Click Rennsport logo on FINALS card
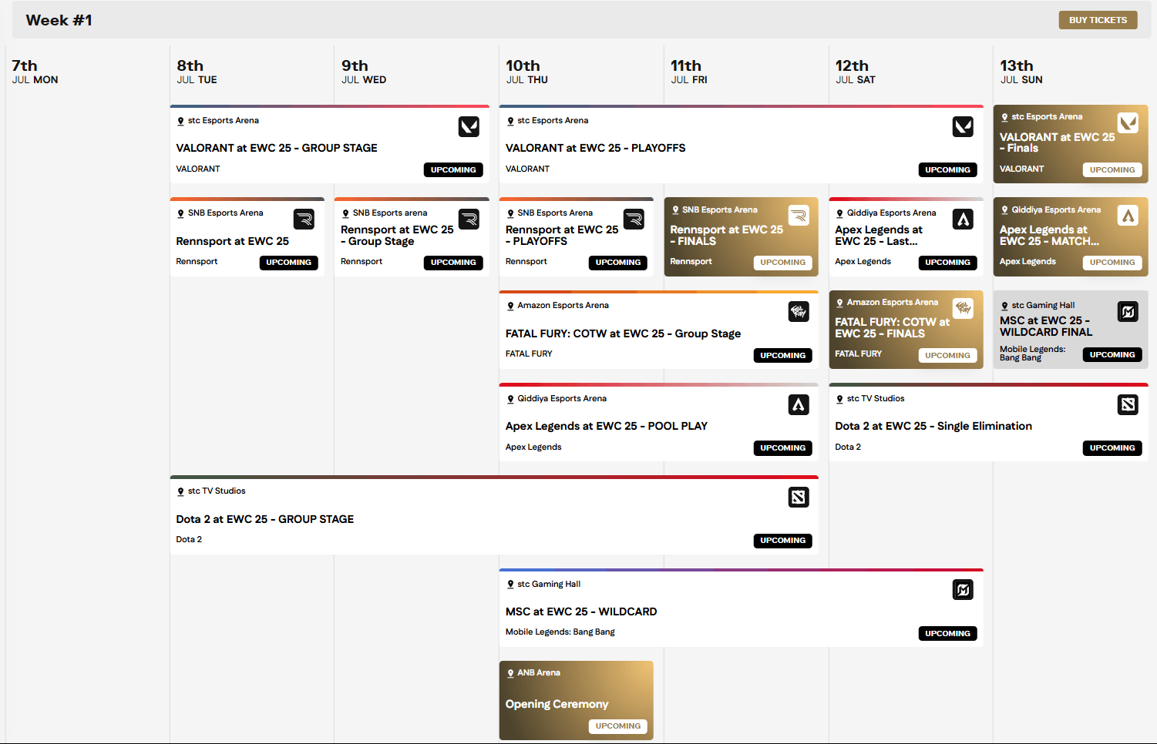Viewport: 1157px width, 744px height. (x=799, y=216)
